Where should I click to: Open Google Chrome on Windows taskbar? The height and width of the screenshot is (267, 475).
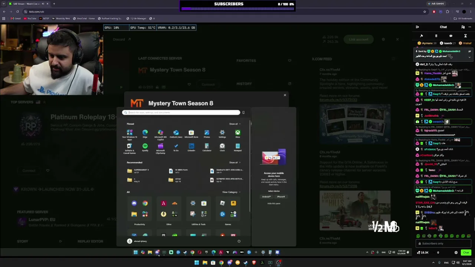point(221,263)
